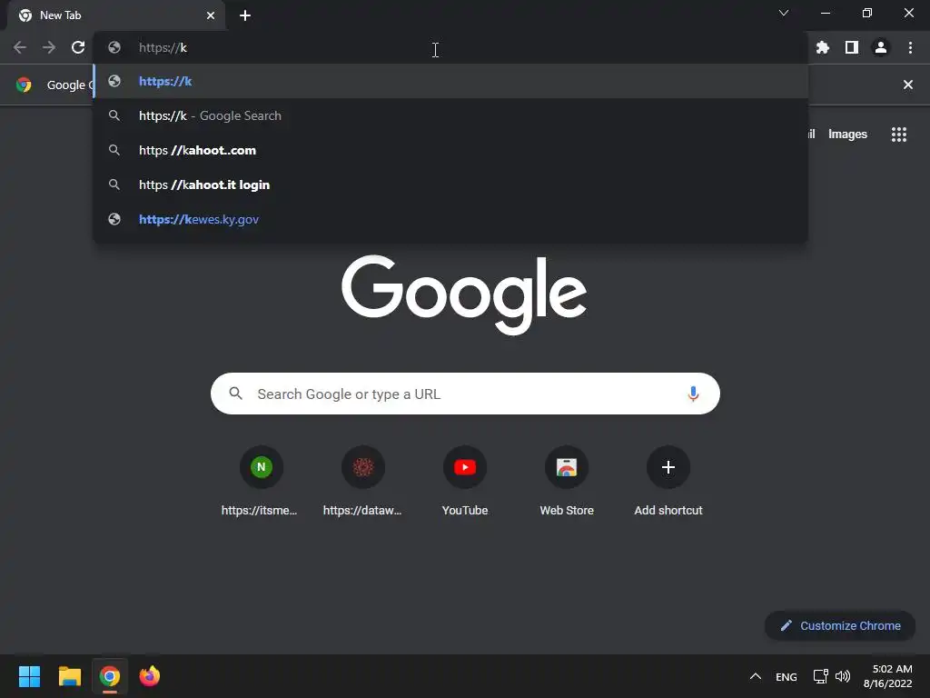Open the Windows Start menu
The height and width of the screenshot is (698, 930).
coord(29,676)
